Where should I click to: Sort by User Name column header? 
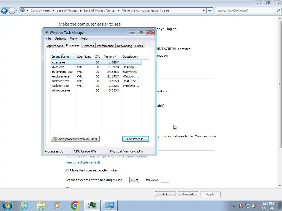(84, 57)
